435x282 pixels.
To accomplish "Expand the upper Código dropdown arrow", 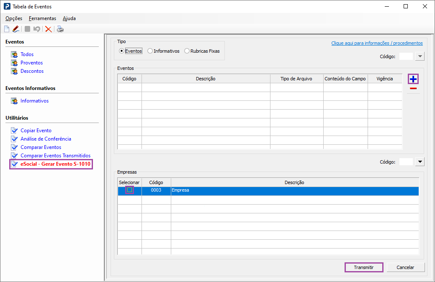I will point(420,56).
